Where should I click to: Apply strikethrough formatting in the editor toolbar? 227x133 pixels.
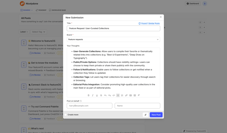[x=101, y=95]
